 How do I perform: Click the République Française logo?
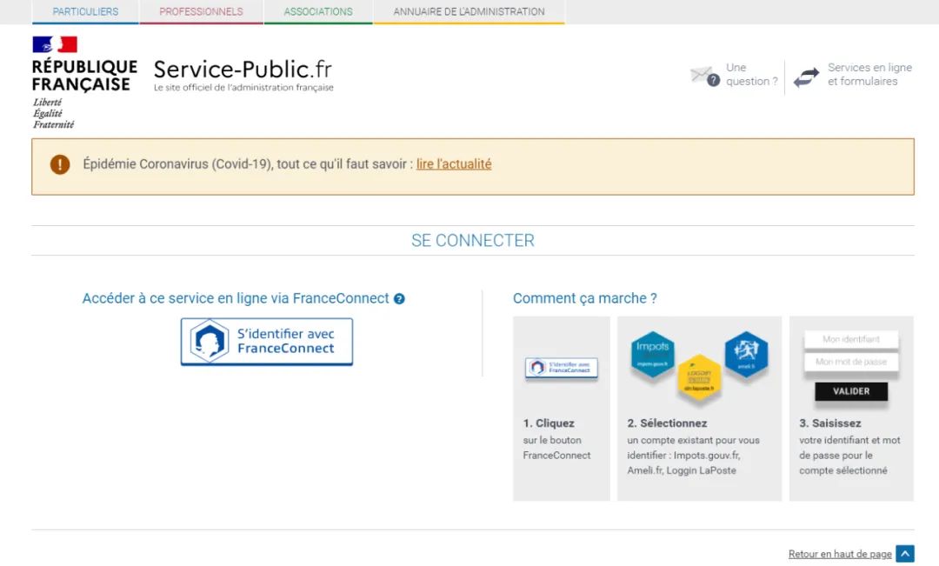[83, 82]
